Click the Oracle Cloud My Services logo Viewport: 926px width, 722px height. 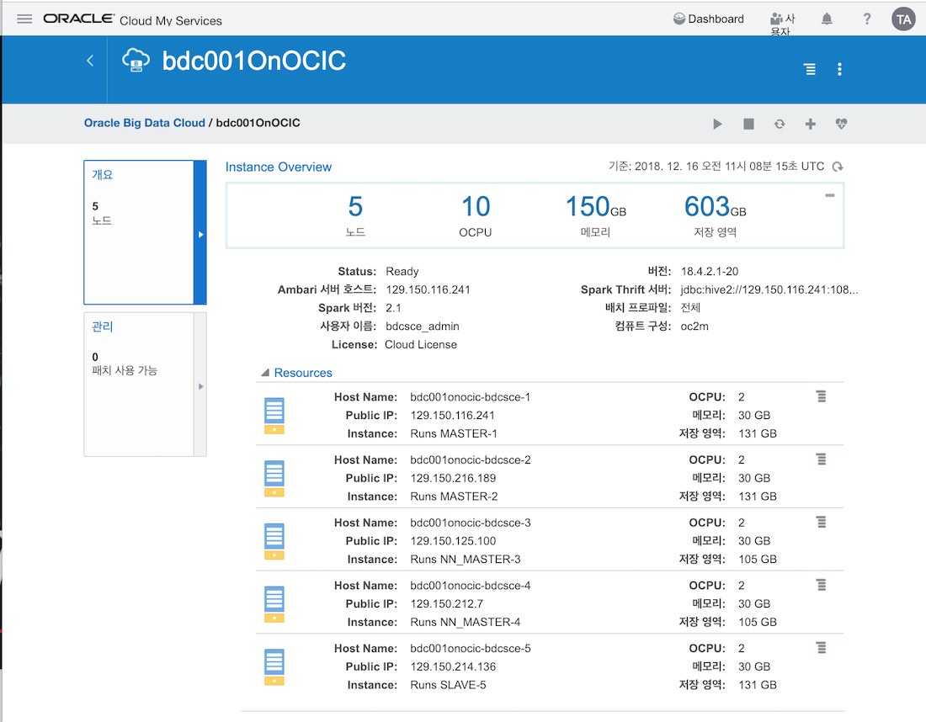[x=133, y=19]
